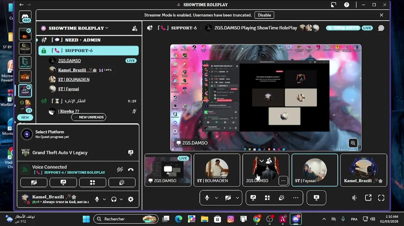Mute microphone in the call control bar
This screenshot has height=226, width=404.
(207, 198)
